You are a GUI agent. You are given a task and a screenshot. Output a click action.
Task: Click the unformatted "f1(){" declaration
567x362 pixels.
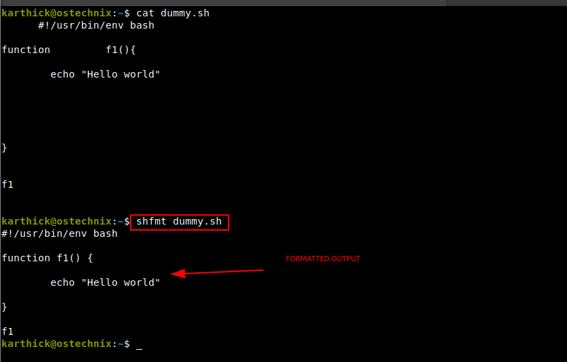[120, 50]
